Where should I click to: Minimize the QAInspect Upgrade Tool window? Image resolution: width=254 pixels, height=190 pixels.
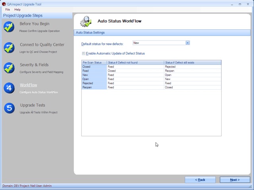(232, 4)
